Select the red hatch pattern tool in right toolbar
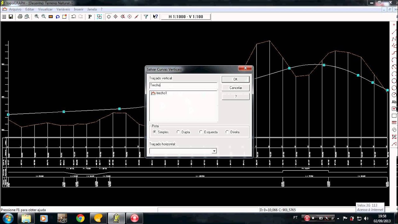 394,123
